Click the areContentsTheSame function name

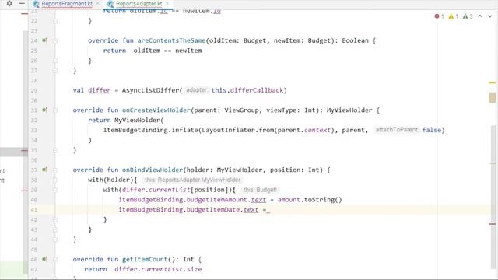[171, 40]
